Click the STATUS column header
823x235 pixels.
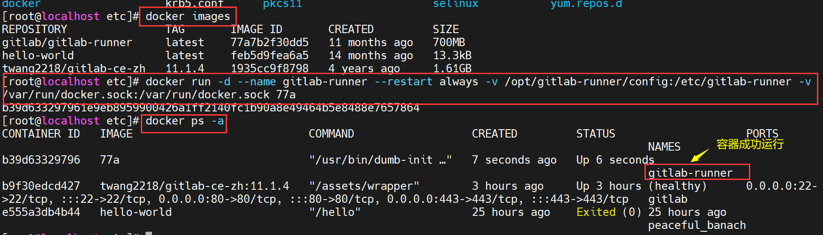pos(596,134)
